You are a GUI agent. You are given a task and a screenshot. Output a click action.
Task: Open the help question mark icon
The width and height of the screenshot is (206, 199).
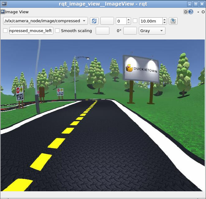coord(191,12)
